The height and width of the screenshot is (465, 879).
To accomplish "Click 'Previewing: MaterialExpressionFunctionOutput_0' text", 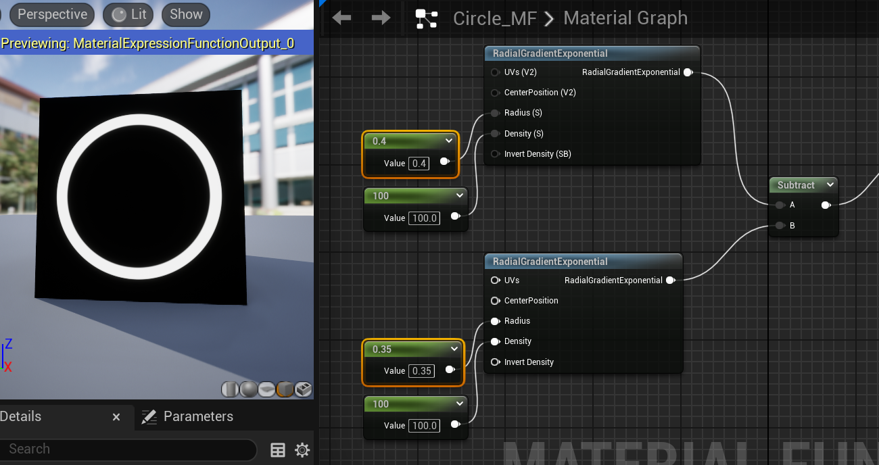I will click(x=148, y=44).
